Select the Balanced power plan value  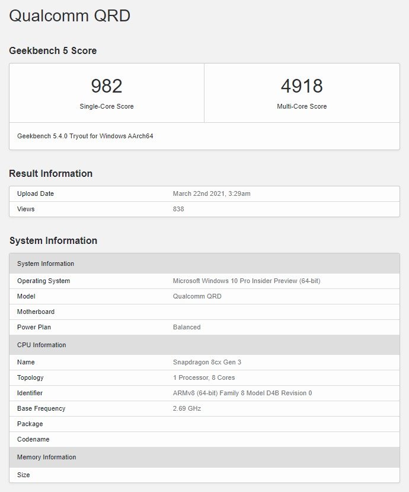point(187,327)
